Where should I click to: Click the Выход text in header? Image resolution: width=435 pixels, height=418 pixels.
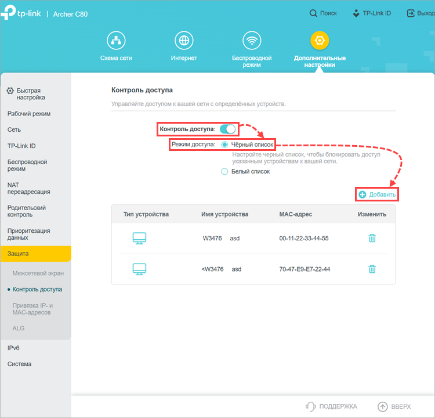click(x=426, y=13)
